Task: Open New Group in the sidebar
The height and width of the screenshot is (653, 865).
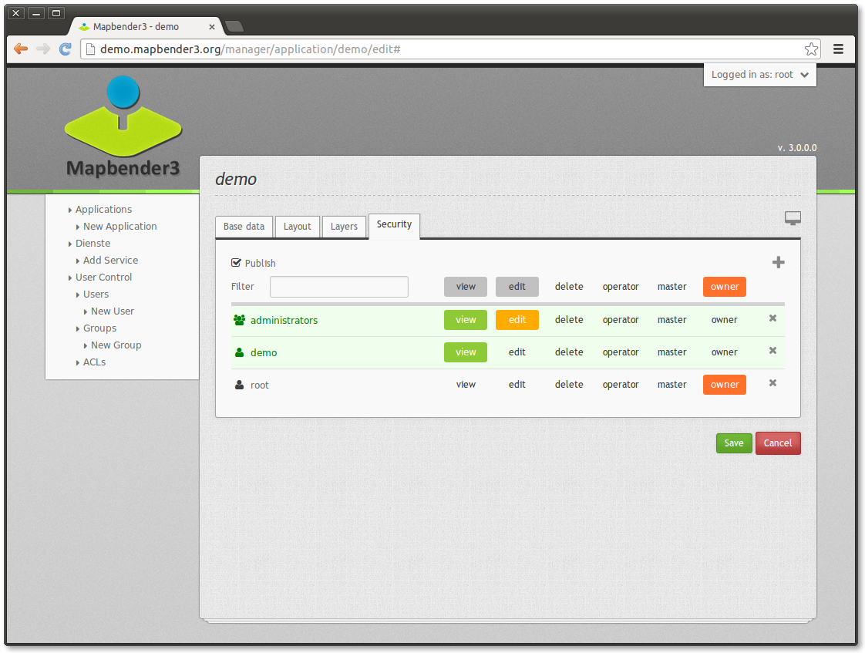Action: tap(116, 345)
